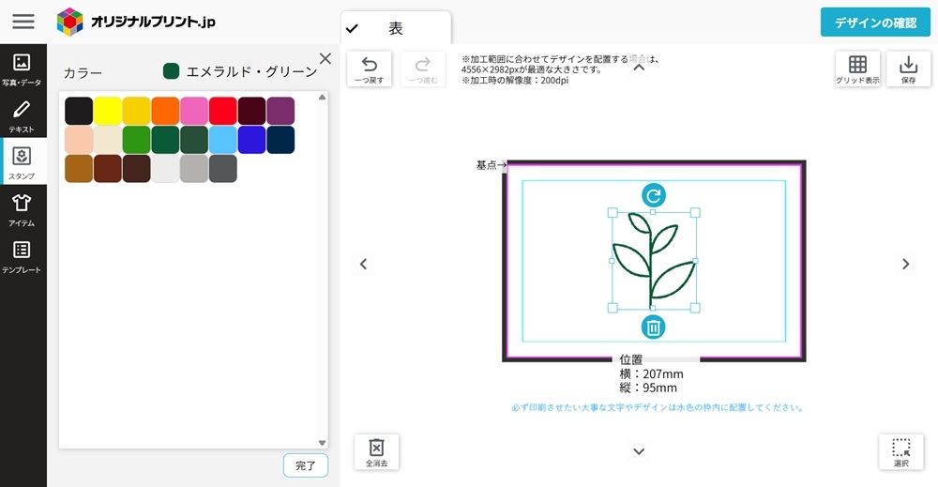Pick the light gray color swatch

194,169
